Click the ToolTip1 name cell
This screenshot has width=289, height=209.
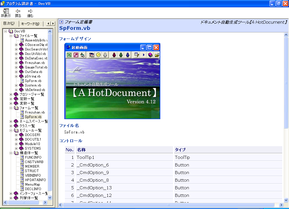(x=124, y=157)
